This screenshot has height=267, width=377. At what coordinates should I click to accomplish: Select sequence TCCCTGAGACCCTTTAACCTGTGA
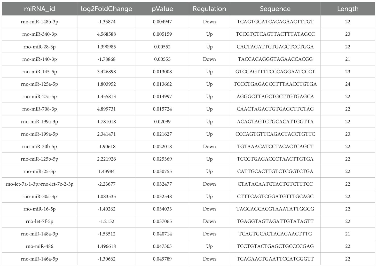(275, 84)
